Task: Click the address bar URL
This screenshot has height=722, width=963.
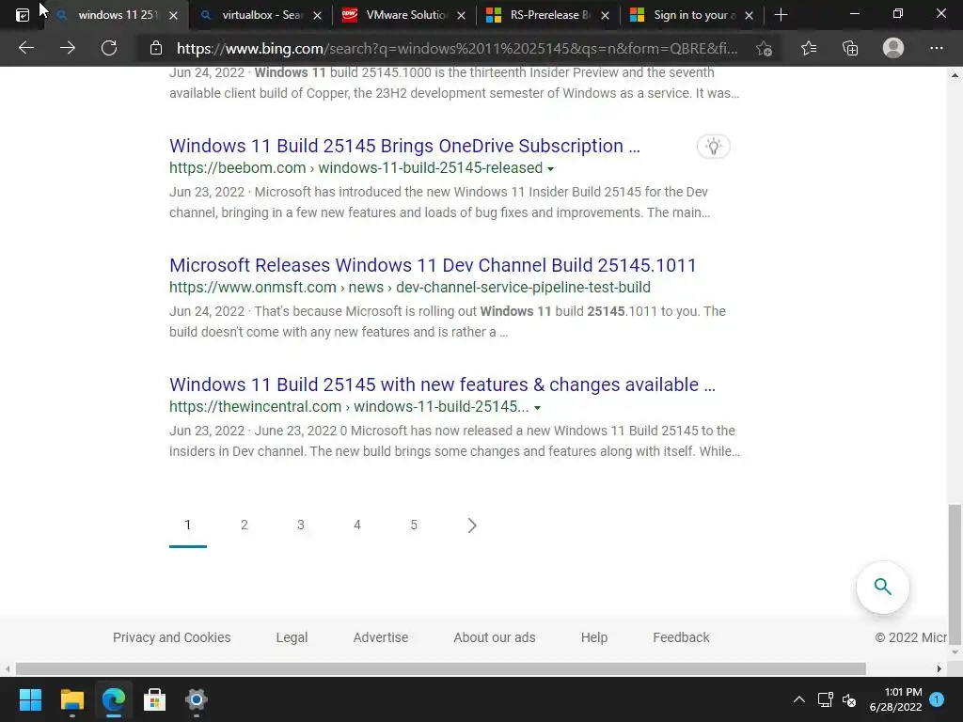Action: (457, 49)
